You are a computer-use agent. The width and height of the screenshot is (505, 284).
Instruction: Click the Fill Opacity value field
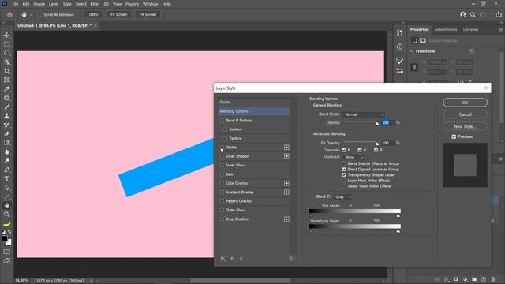pos(387,143)
